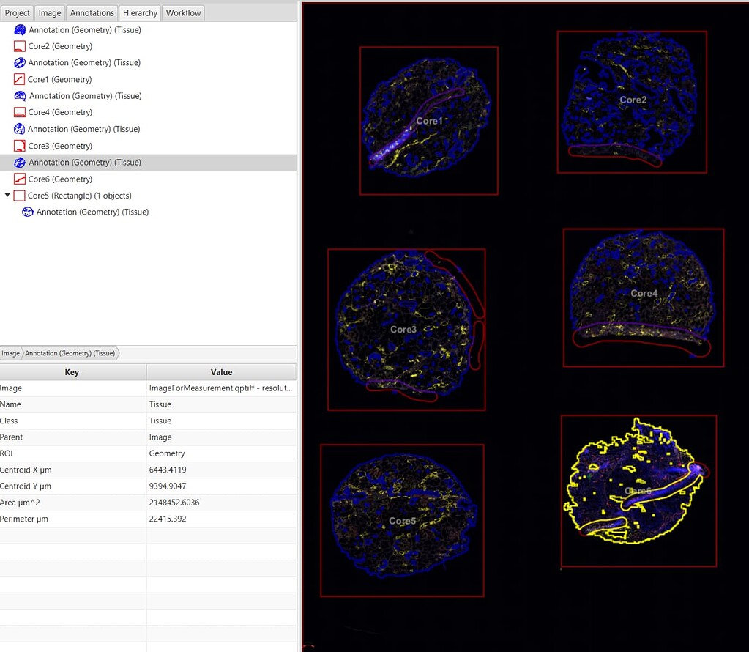Switch to the Annotations tab
The image size is (749, 652).
92,12
